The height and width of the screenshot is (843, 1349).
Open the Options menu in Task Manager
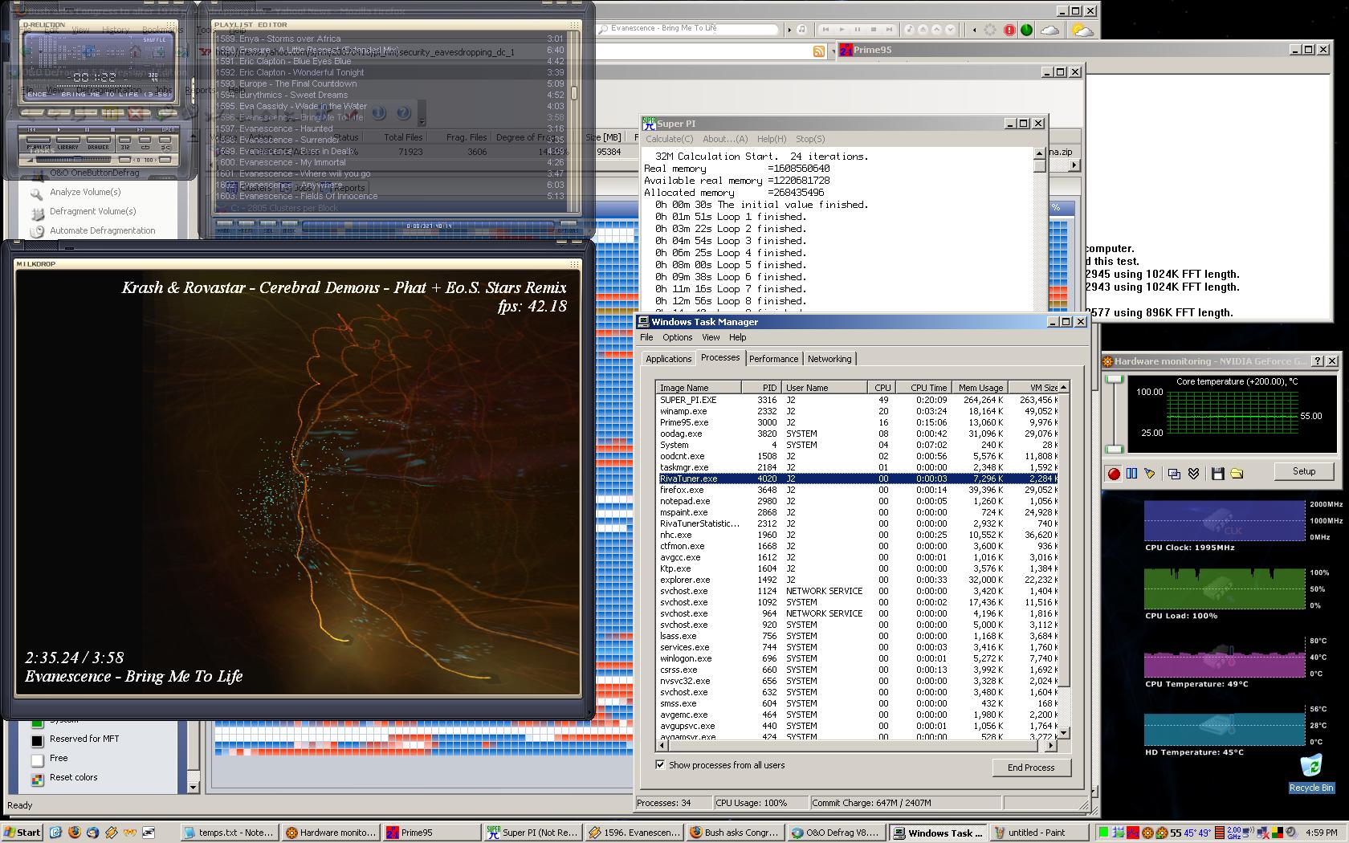[x=677, y=337]
